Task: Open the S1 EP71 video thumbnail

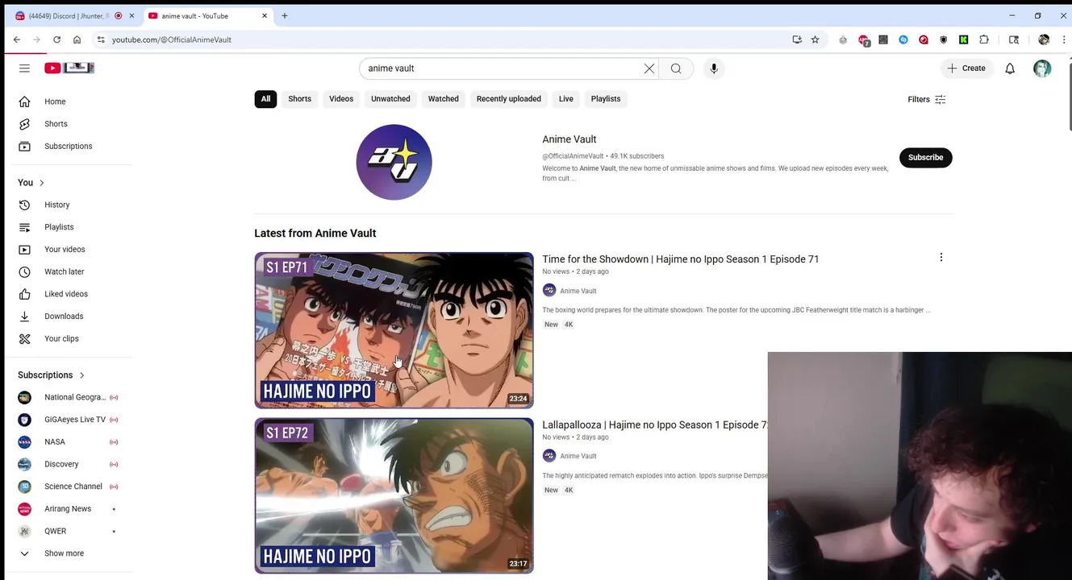Action: (x=394, y=330)
